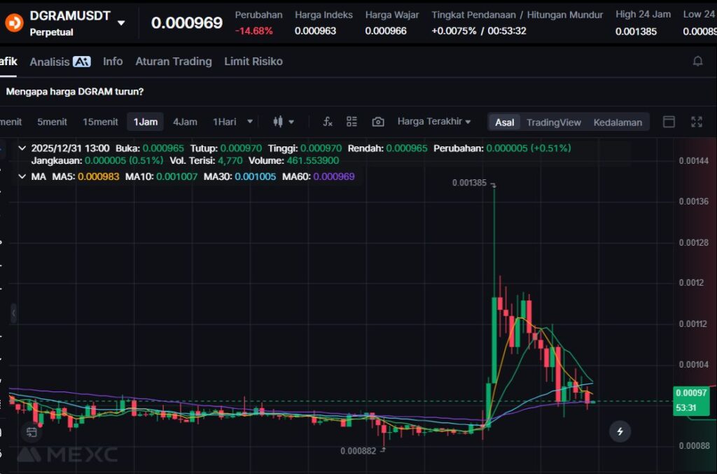Select the Asal chart mode
Image resolution: width=717 pixels, height=474 pixels.
[504, 123]
